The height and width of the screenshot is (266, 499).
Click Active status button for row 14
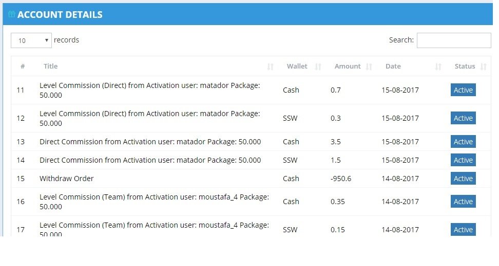click(463, 160)
